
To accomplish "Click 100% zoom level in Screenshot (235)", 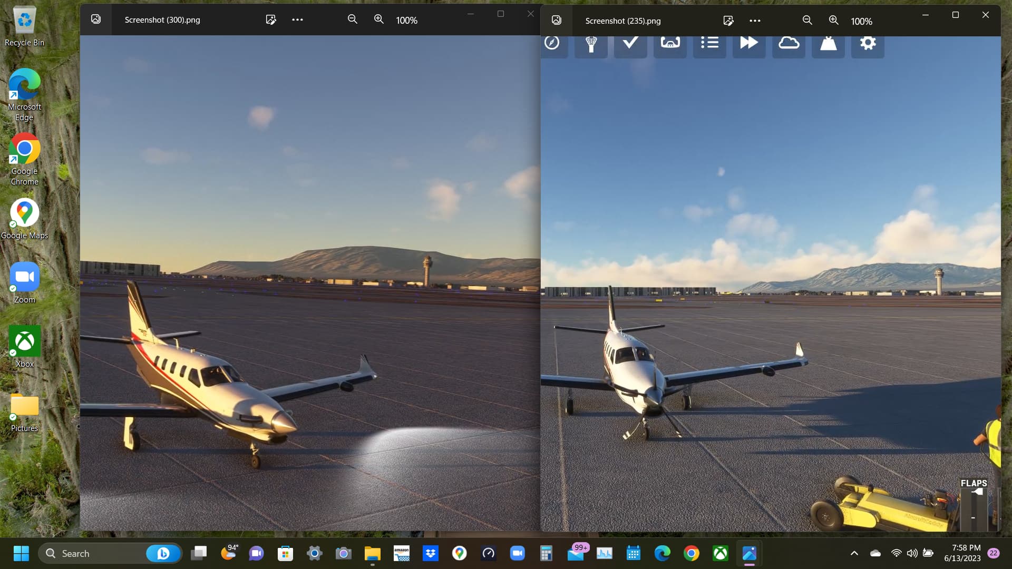I will pos(861,21).
